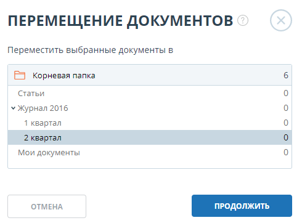This screenshot has width=302, height=223.
Task: Click the zero count beside 2 квартал
Action: (x=286, y=137)
